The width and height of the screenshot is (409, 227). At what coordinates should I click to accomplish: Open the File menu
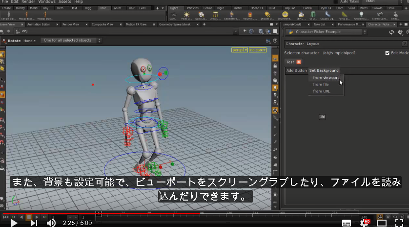(x=5, y=1)
